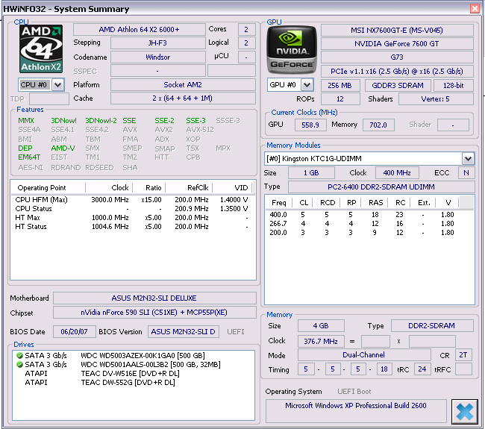The height and width of the screenshot is (429, 485).
Task: Click the Ratio column header
Action: 149,188
